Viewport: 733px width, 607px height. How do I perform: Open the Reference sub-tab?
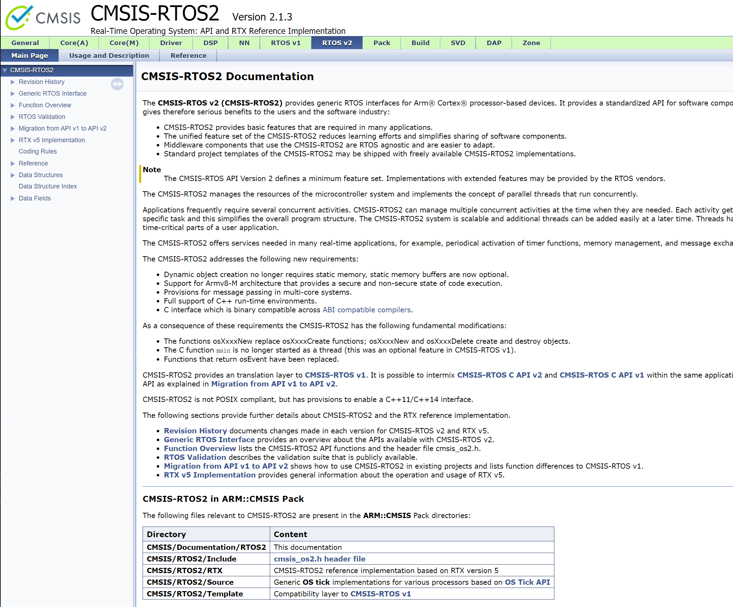pyautogui.click(x=188, y=55)
